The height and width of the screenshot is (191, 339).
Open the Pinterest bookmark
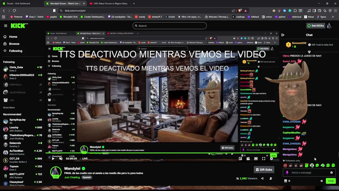point(16,17)
